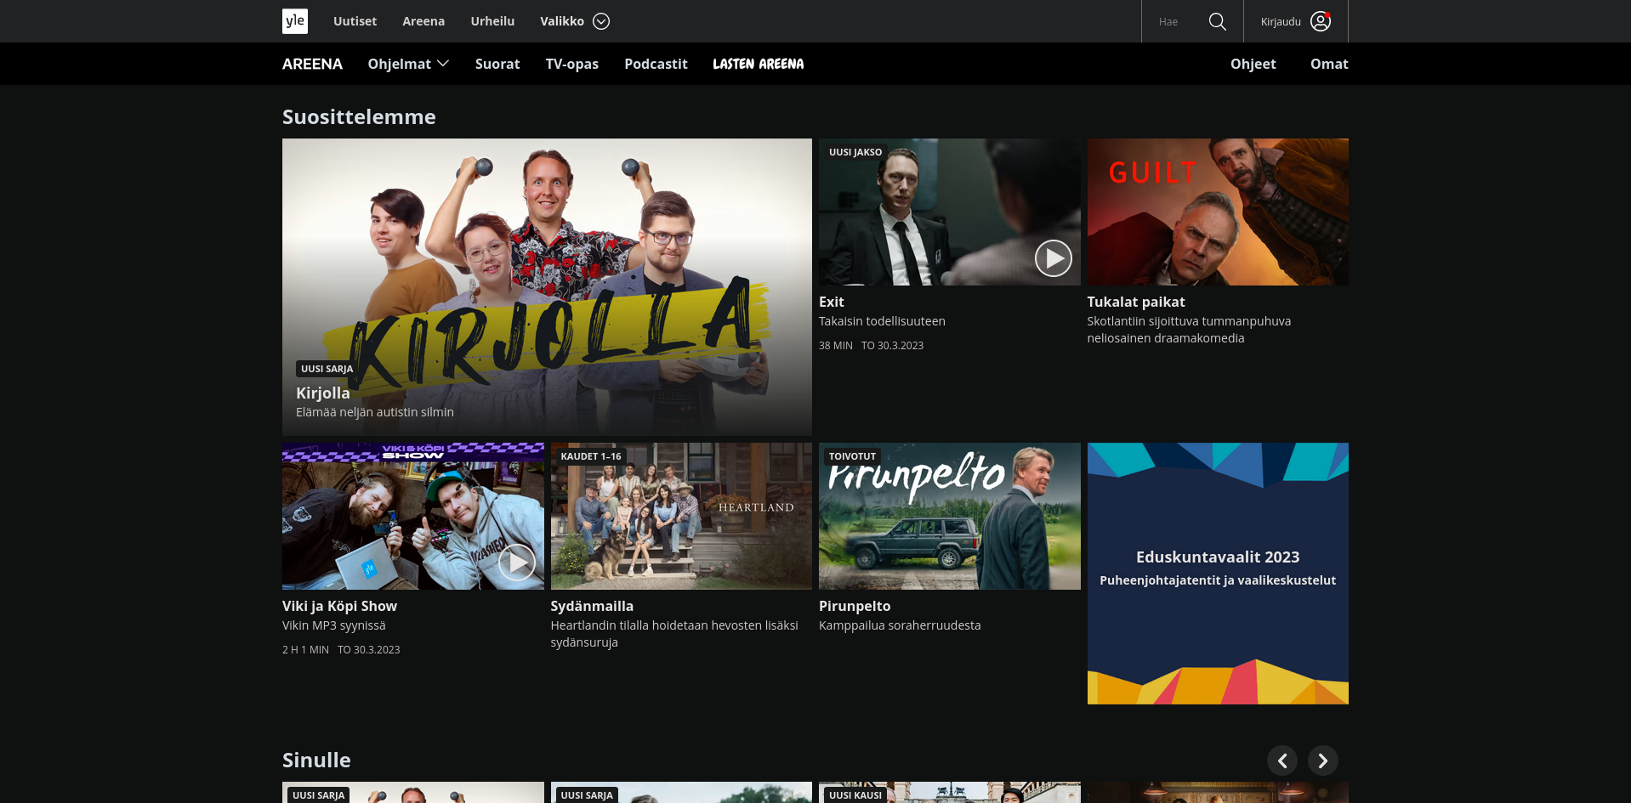Go to the TV-opas tab
The height and width of the screenshot is (803, 1631).
click(571, 64)
